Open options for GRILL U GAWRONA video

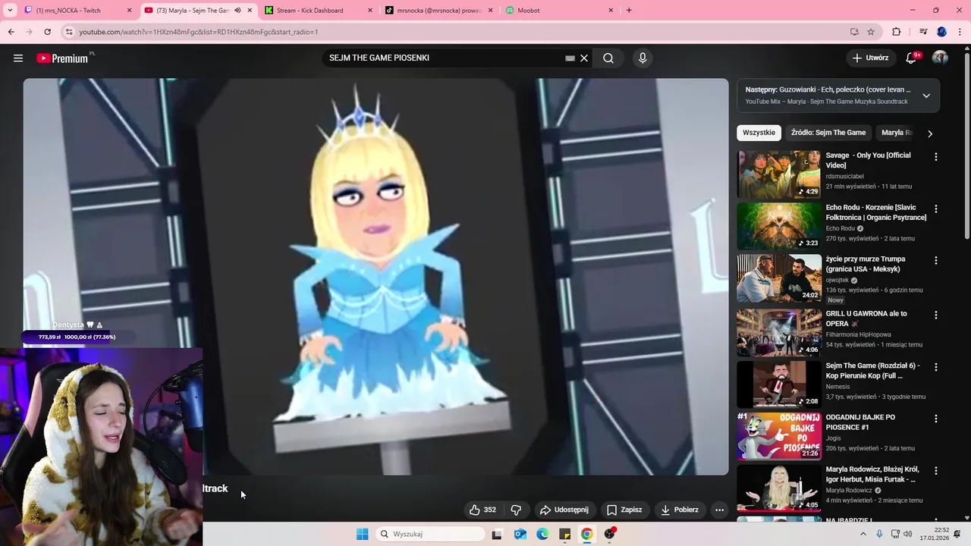coord(936,315)
